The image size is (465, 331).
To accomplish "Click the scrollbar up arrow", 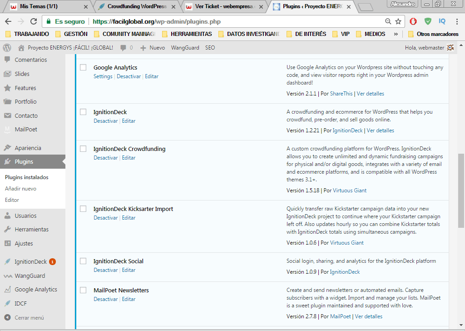I will [461, 45].
